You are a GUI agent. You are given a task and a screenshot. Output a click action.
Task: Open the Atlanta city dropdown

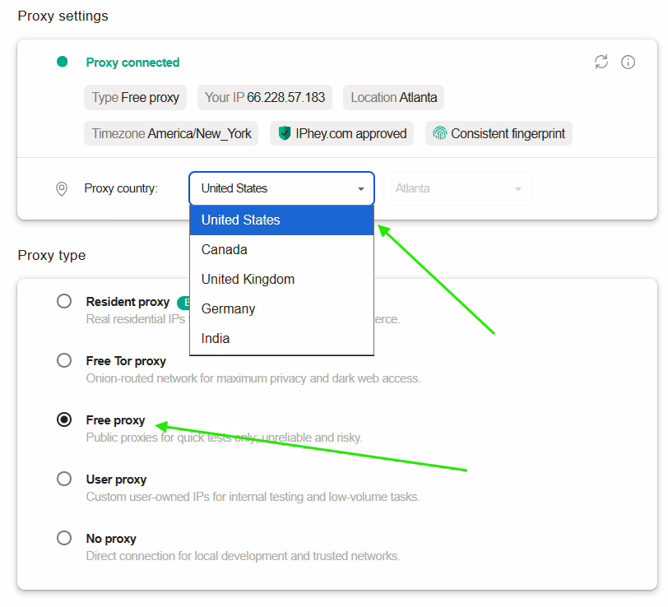pyautogui.click(x=457, y=188)
